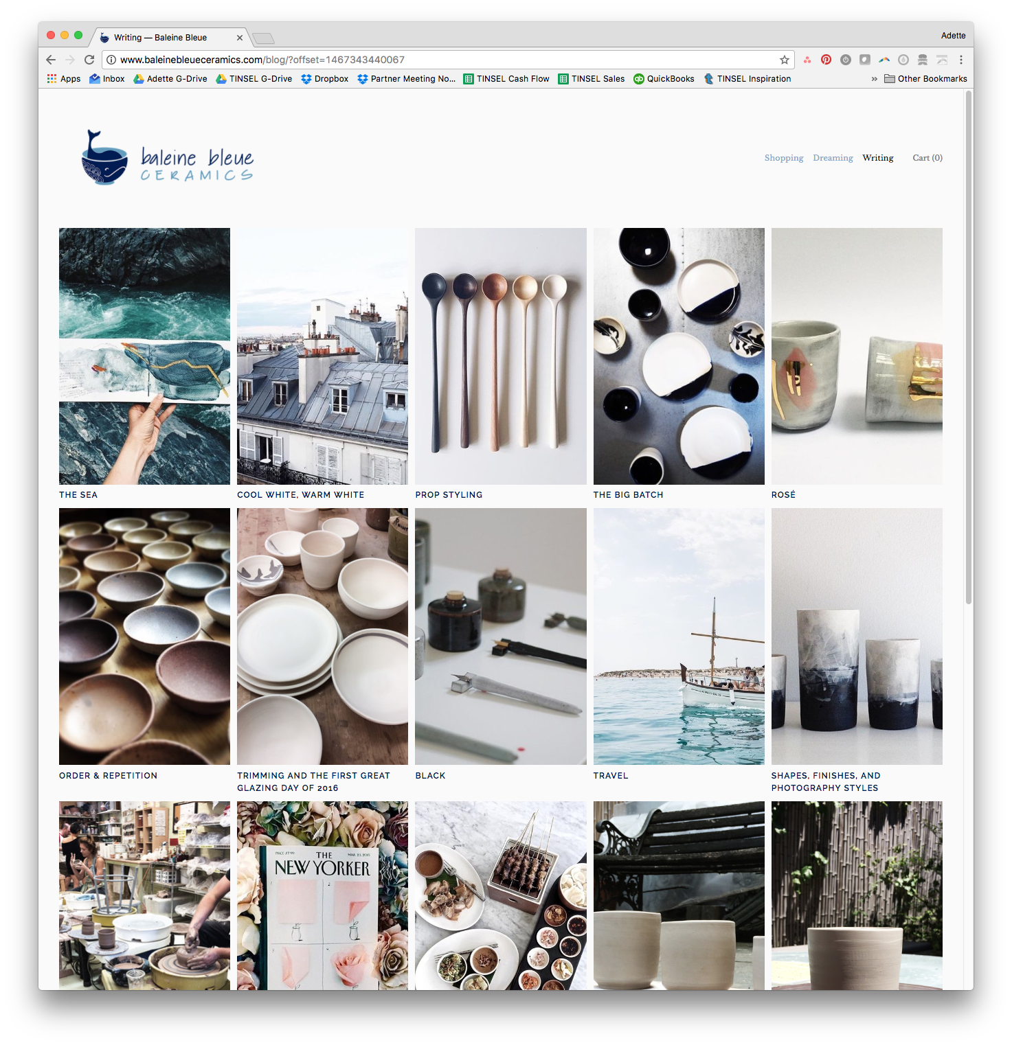Open ORDER & REPETITION post title

click(x=109, y=776)
